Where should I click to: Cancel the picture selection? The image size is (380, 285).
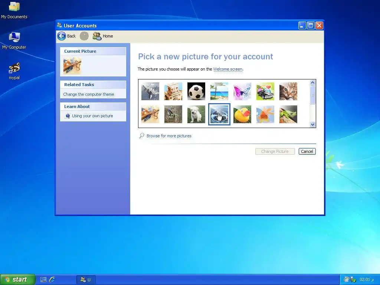(x=307, y=151)
